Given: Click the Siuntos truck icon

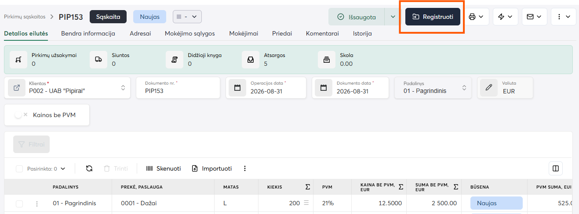Looking at the screenshot, I should coord(98,60).
